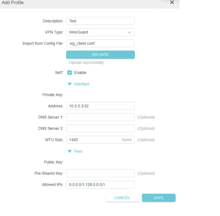Click the (Optional) text beside MTU Size
Image resolution: width=220 pixels, height=216 pixels.
point(146,140)
